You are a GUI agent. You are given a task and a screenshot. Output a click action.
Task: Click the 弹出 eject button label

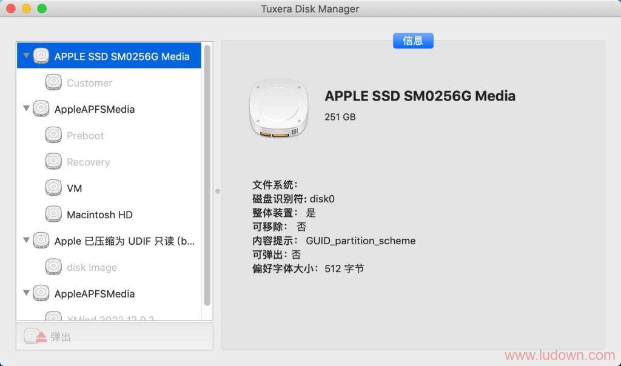[60, 337]
